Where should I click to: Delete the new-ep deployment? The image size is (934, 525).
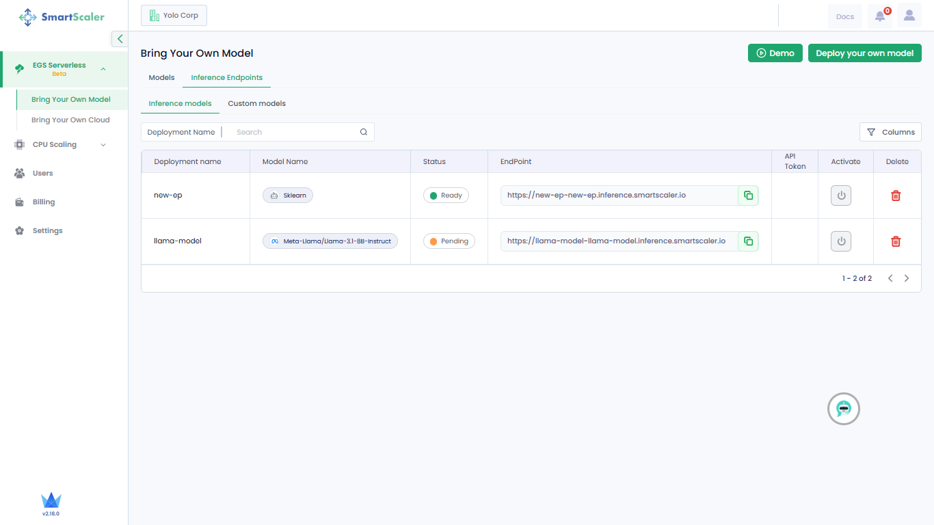[896, 196]
